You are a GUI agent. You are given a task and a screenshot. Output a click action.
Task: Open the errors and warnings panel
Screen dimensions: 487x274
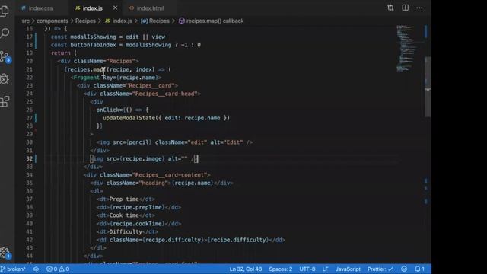[x=58, y=269]
